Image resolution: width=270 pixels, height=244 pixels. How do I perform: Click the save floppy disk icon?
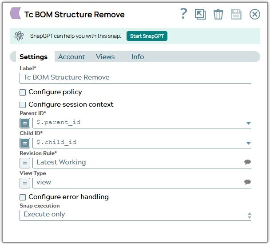(x=236, y=14)
